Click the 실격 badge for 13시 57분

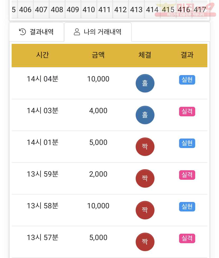187,238
